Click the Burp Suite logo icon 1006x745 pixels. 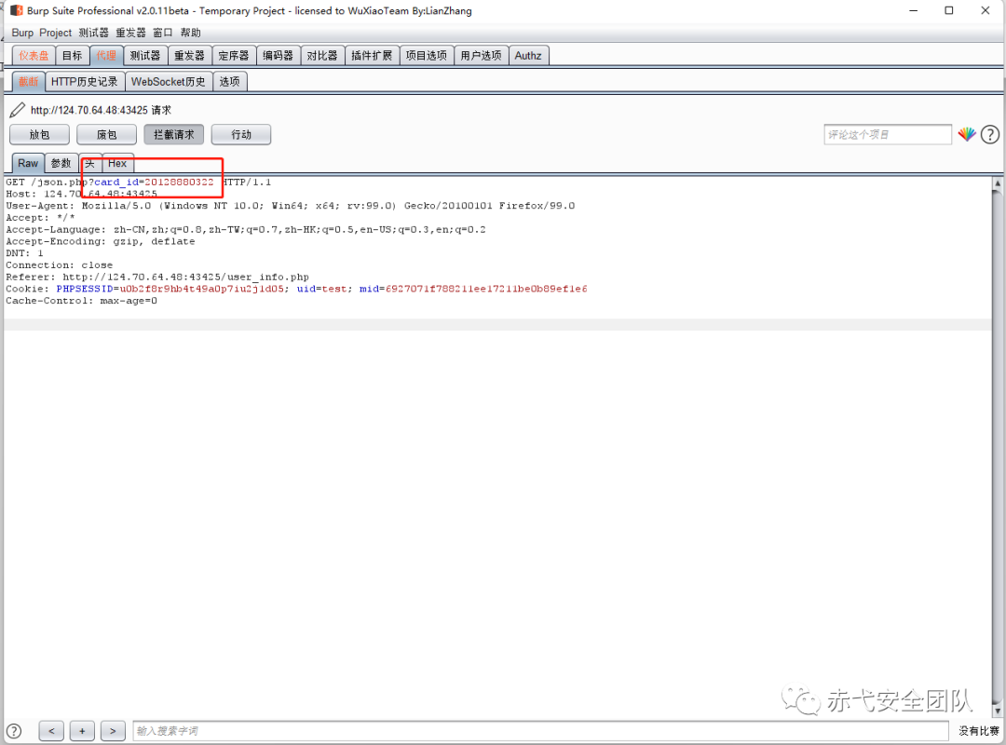click(x=16, y=10)
